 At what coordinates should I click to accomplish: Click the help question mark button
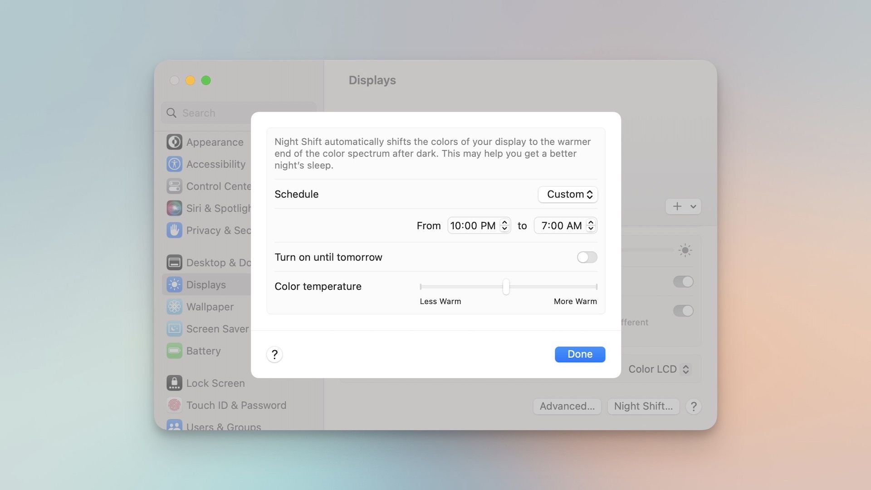click(x=274, y=354)
